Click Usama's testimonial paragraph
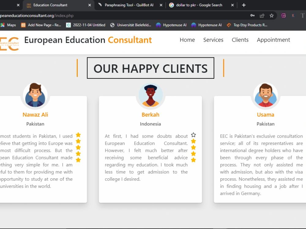 [x=261, y=165]
